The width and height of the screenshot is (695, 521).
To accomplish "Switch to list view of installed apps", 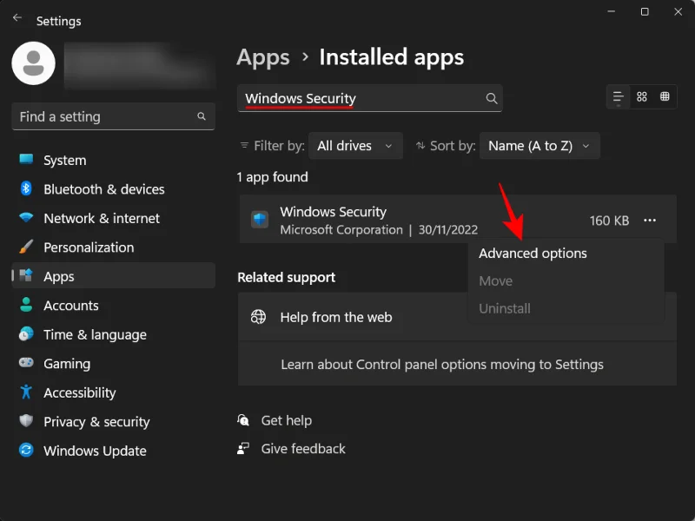I will click(x=617, y=97).
